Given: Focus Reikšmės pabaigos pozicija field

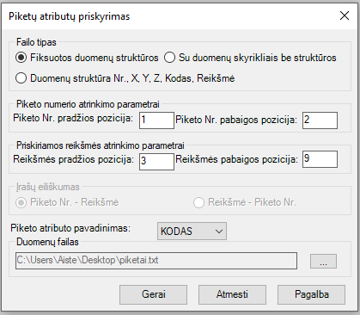Looking at the screenshot, I should (320, 159).
